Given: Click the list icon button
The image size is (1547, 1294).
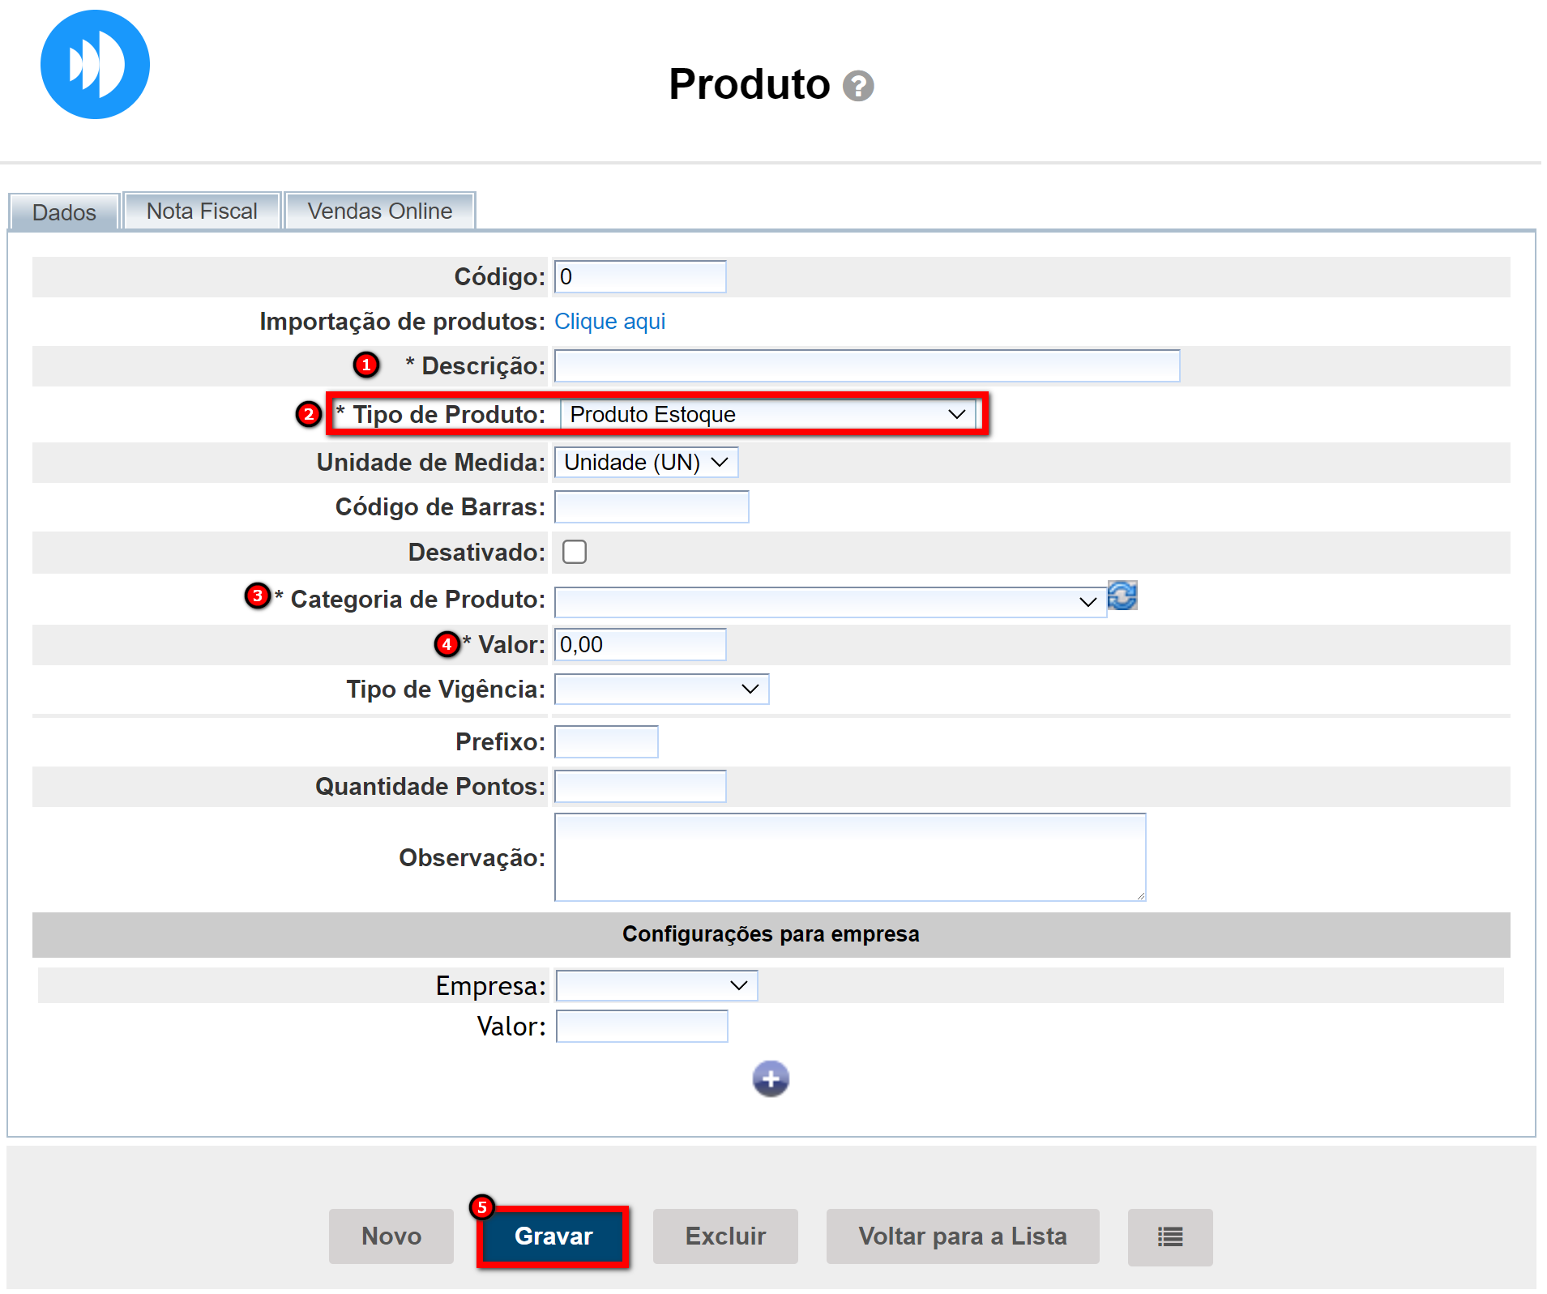Looking at the screenshot, I should [1169, 1236].
